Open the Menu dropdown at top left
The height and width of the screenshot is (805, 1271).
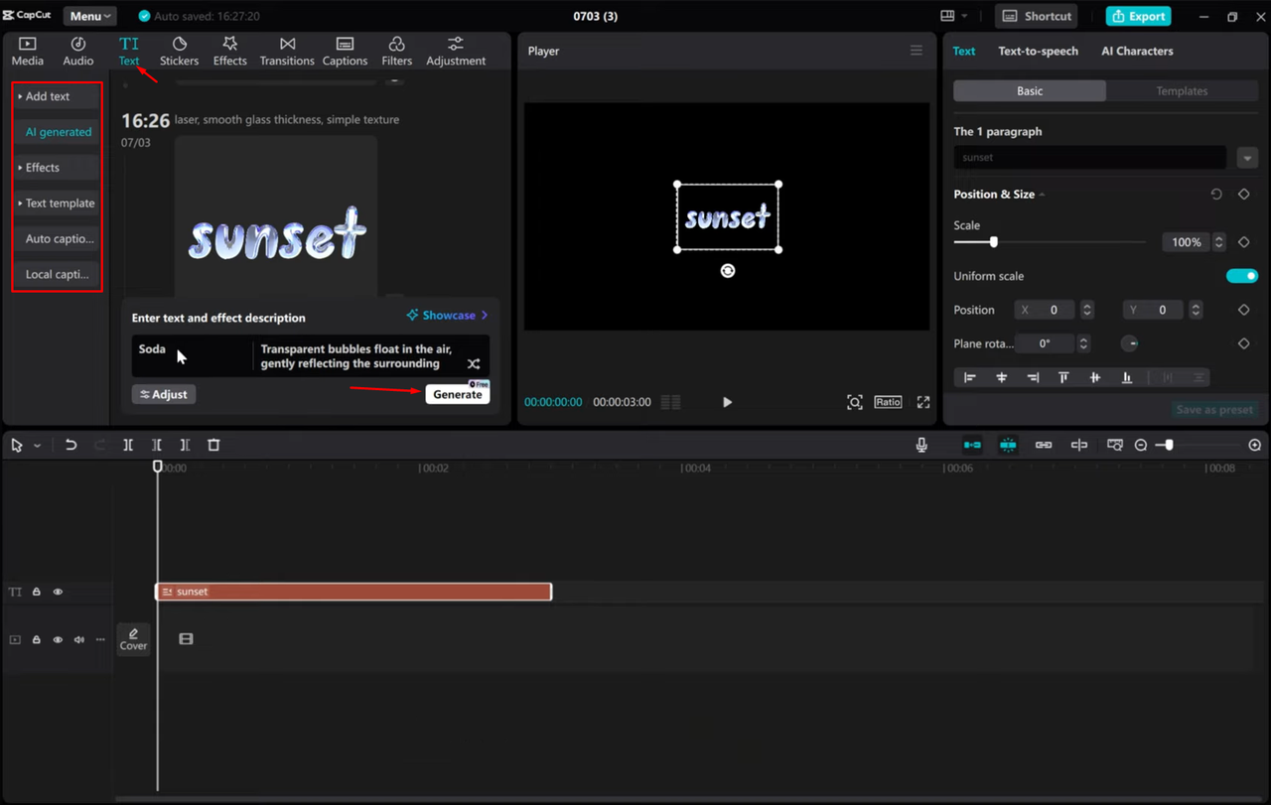pos(89,15)
